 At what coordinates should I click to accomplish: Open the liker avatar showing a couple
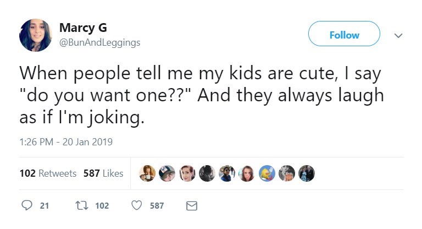tap(306, 173)
